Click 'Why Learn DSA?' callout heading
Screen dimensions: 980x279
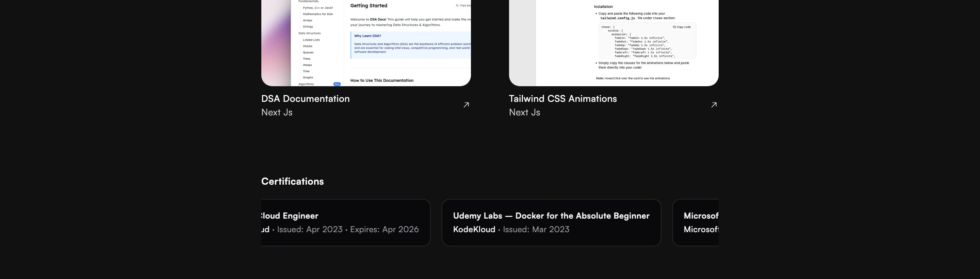tap(367, 36)
